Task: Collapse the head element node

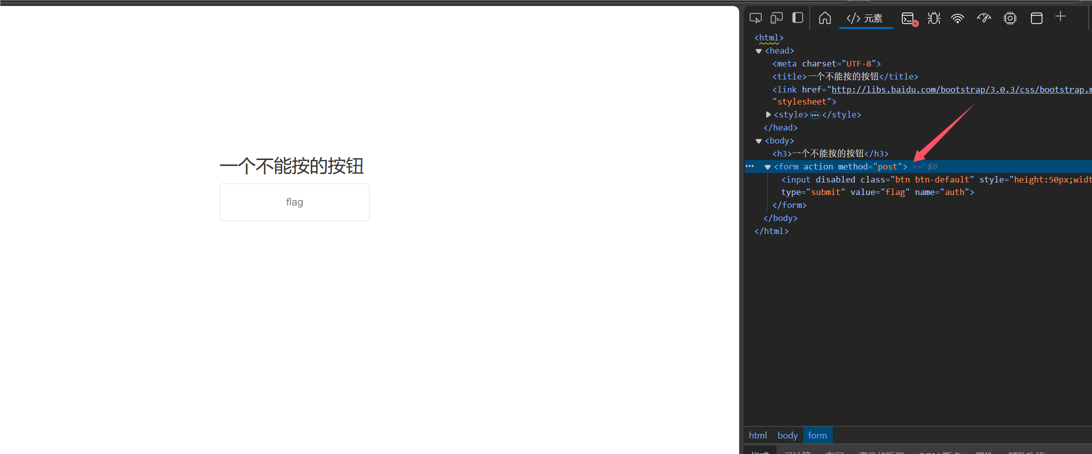Action: click(759, 51)
